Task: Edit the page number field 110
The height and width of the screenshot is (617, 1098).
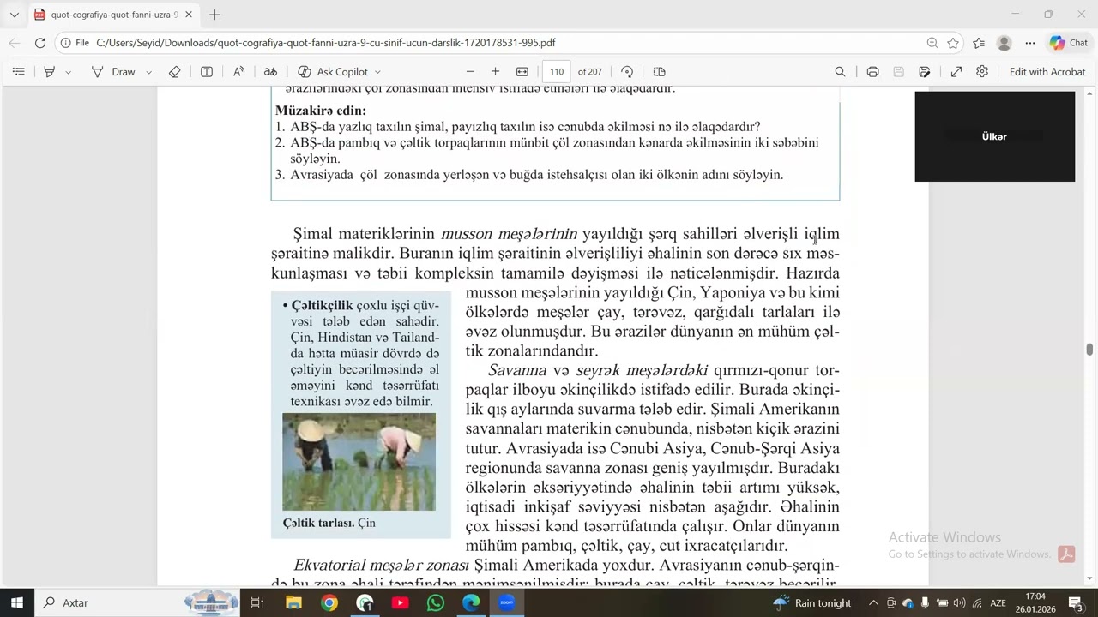Action: point(557,72)
